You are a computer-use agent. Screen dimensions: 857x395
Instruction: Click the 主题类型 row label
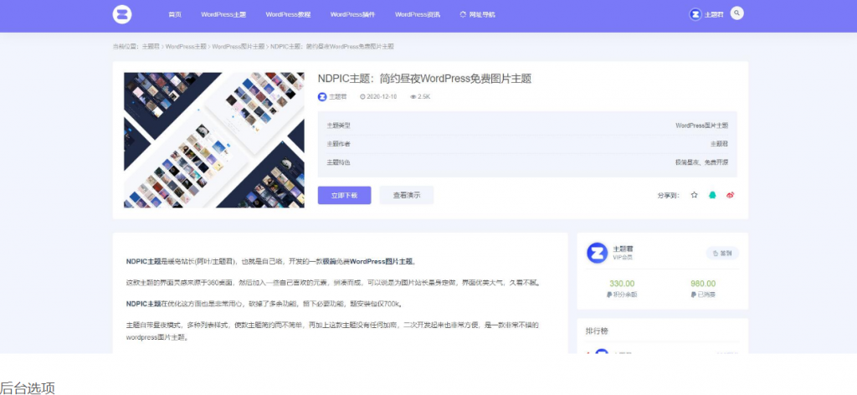338,126
